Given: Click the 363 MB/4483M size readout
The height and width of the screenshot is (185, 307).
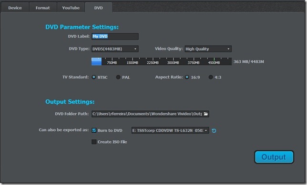Looking at the screenshot, I should 249,62.
